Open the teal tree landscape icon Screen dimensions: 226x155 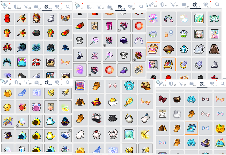click(129, 134)
